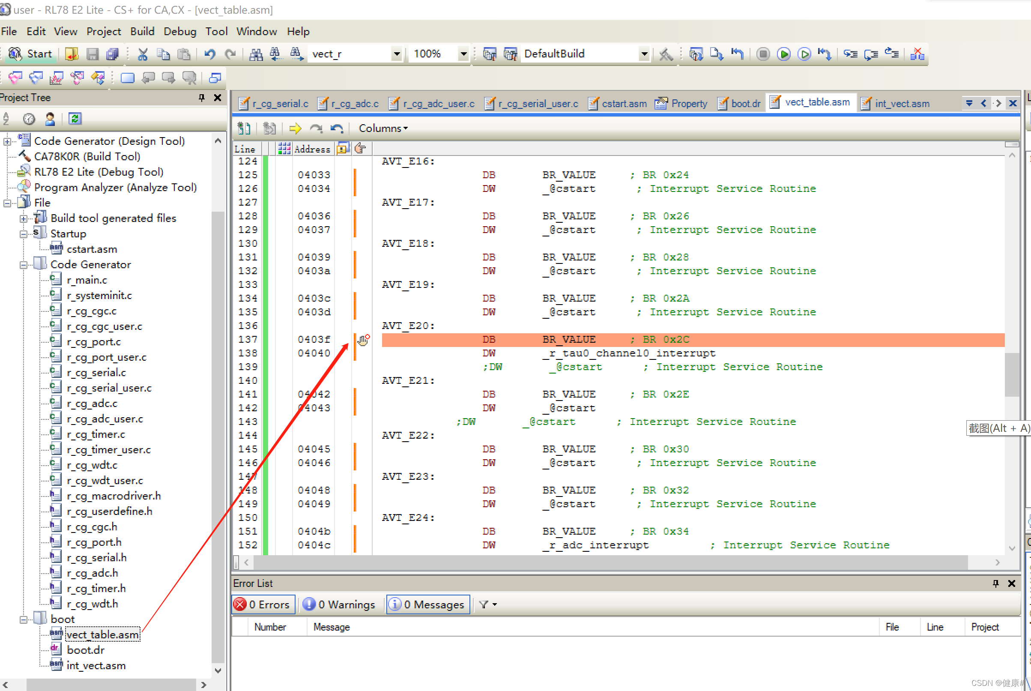Toggle 0 Warnings filter button
Viewport: 1031px width, 691px height.
point(339,604)
